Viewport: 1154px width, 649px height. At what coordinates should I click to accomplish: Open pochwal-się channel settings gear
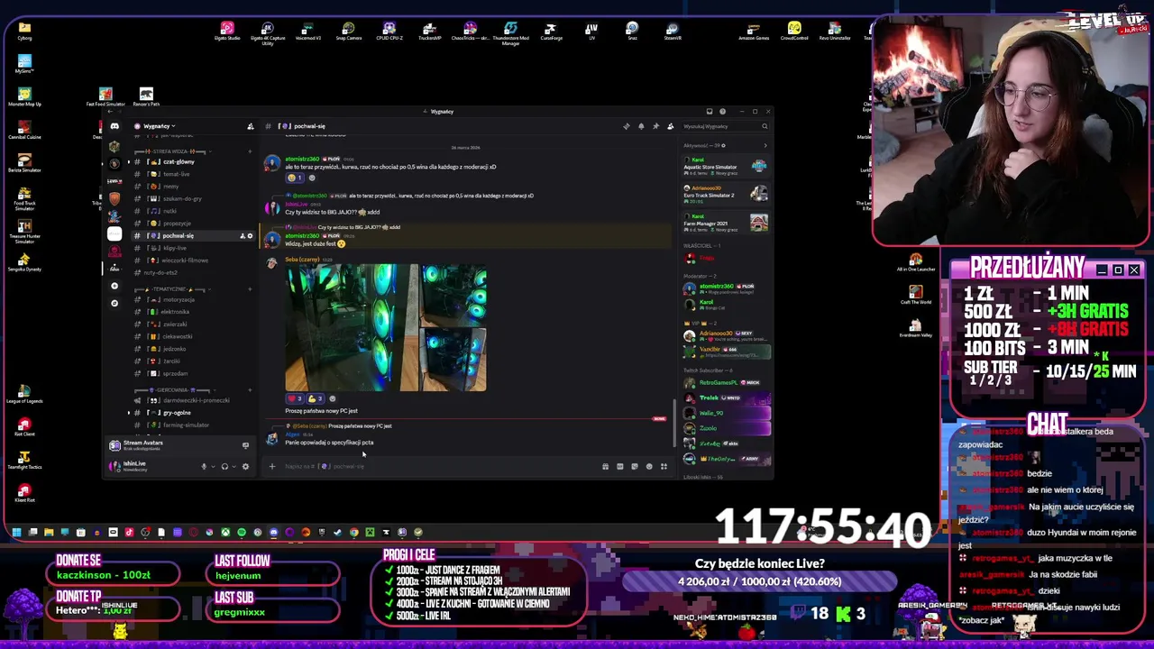coord(250,236)
